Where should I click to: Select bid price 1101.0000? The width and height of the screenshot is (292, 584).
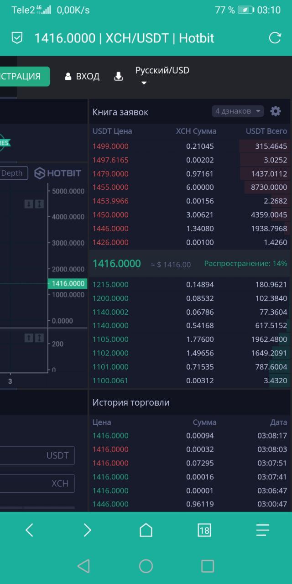pos(110,367)
